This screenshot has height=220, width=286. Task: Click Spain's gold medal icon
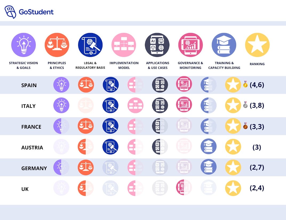click(245, 85)
